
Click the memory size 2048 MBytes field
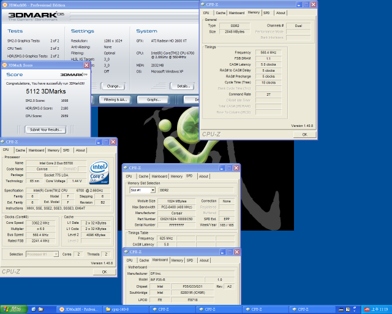[235, 31]
